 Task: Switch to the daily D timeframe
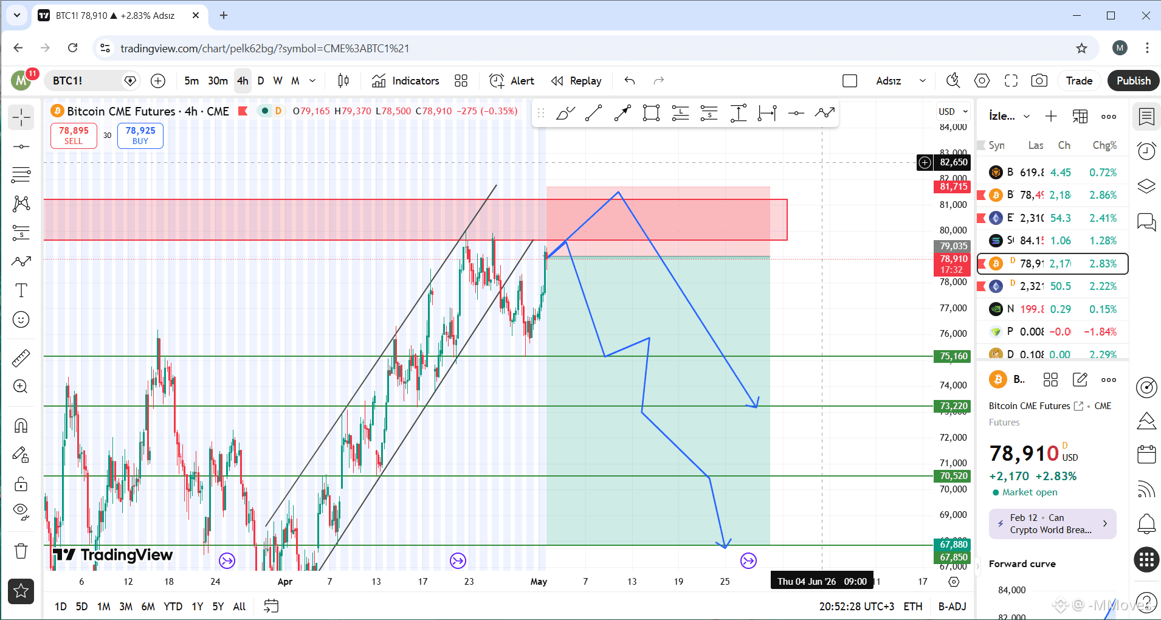point(261,81)
